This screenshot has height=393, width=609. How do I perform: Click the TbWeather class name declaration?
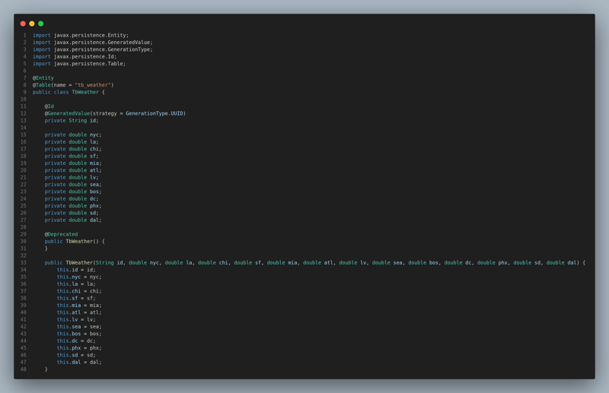85,92
